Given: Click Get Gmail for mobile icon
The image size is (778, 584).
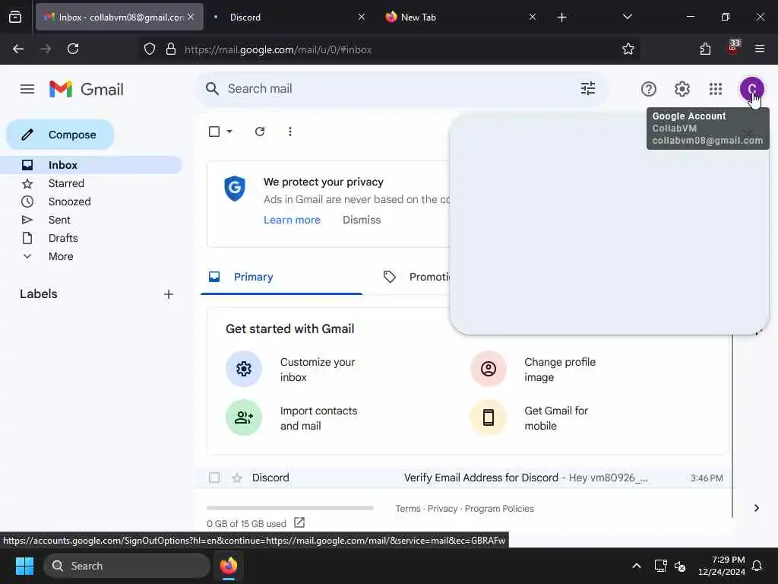Looking at the screenshot, I should (489, 417).
